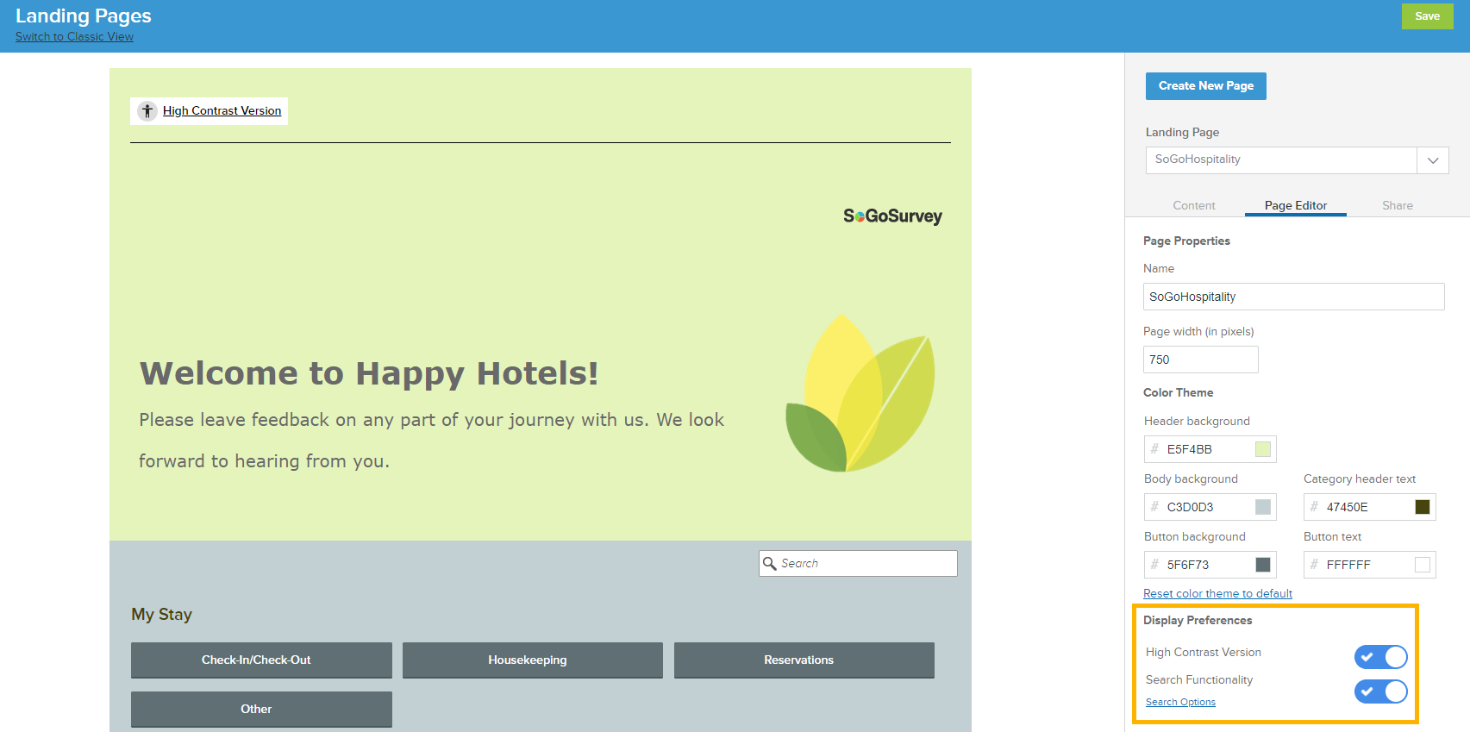Toggle the Search Functionality switch
Viewport: 1470px width, 732px height.
coord(1380,691)
